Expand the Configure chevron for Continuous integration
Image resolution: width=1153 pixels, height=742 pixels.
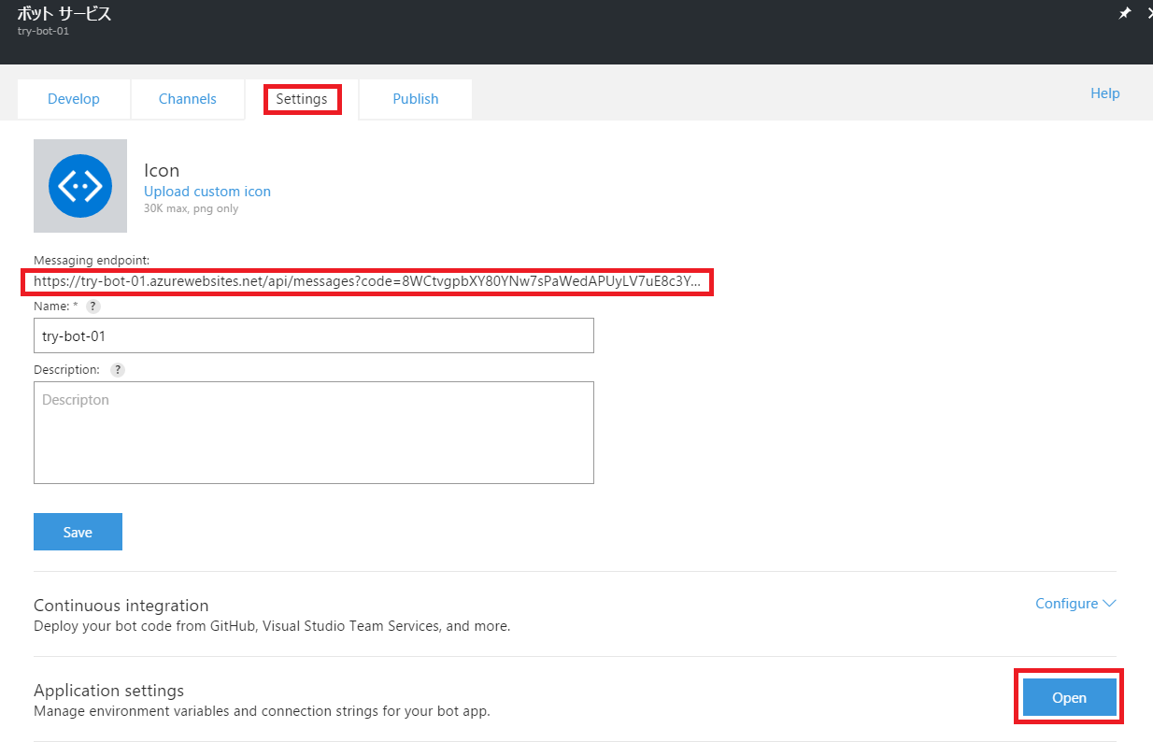1110,604
